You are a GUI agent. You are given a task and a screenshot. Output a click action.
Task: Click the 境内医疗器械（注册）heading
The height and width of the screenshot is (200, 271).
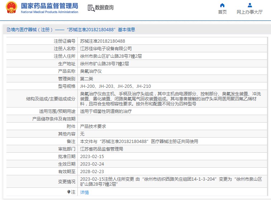click(x=32, y=29)
